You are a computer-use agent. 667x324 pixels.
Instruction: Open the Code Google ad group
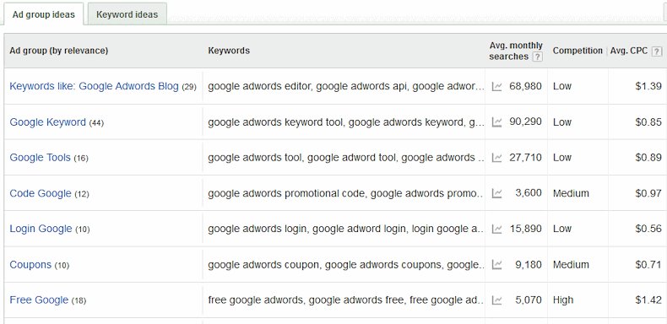41,193
